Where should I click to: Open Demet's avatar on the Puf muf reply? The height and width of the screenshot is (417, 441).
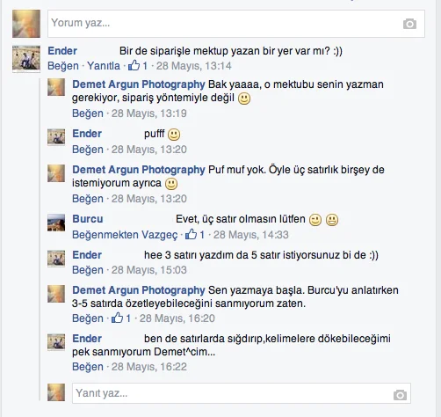click(x=56, y=173)
